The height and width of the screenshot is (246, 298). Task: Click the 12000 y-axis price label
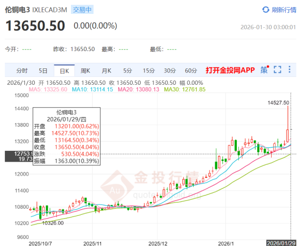coord(22,174)
